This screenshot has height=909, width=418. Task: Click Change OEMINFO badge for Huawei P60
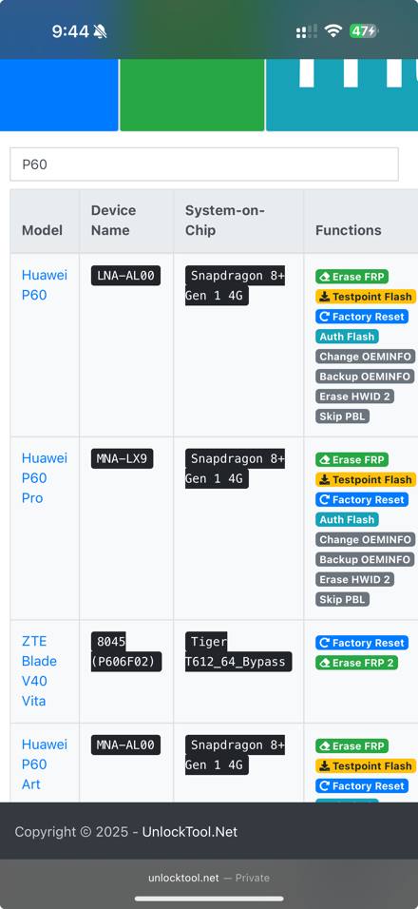point(366,357)
